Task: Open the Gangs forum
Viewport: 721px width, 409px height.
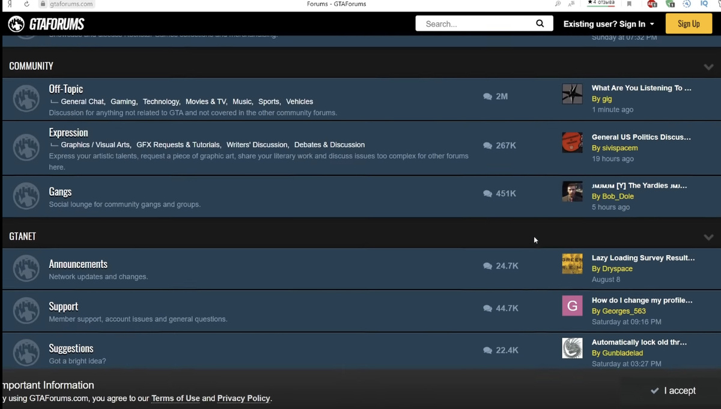Action: point(60,192)
